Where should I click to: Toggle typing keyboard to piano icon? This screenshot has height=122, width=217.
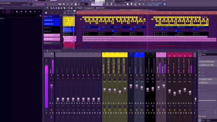60,4
